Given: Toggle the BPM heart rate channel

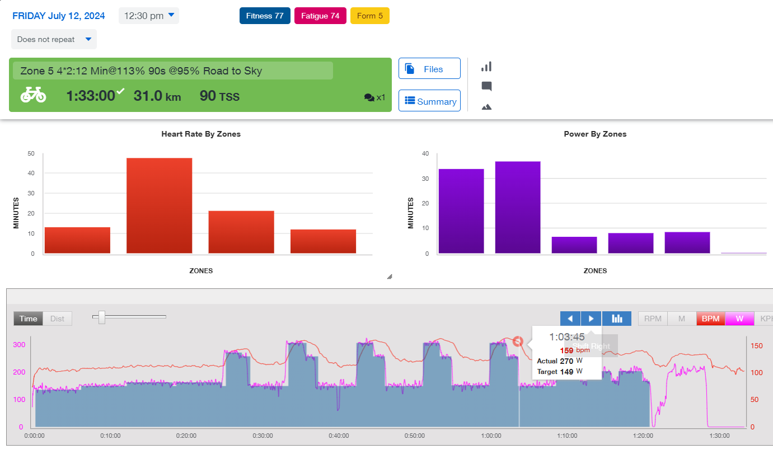Looking at the screenshot, I should [711, 319].
